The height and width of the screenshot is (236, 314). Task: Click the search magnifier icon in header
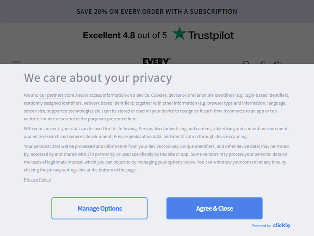tap(246, 62)
